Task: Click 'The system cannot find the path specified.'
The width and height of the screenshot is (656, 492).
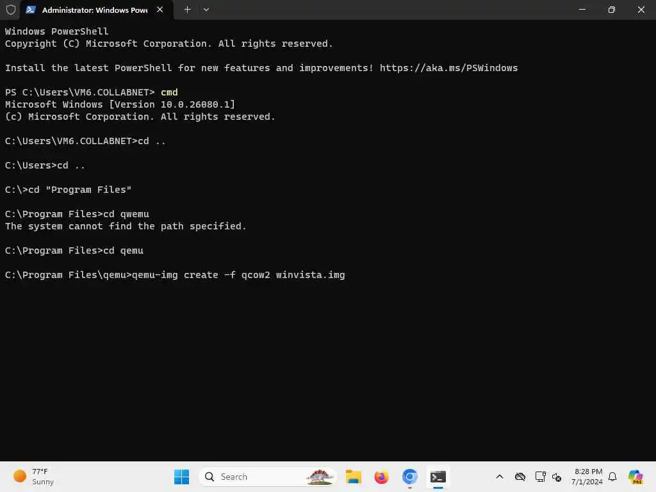Action: coord(126,226)
